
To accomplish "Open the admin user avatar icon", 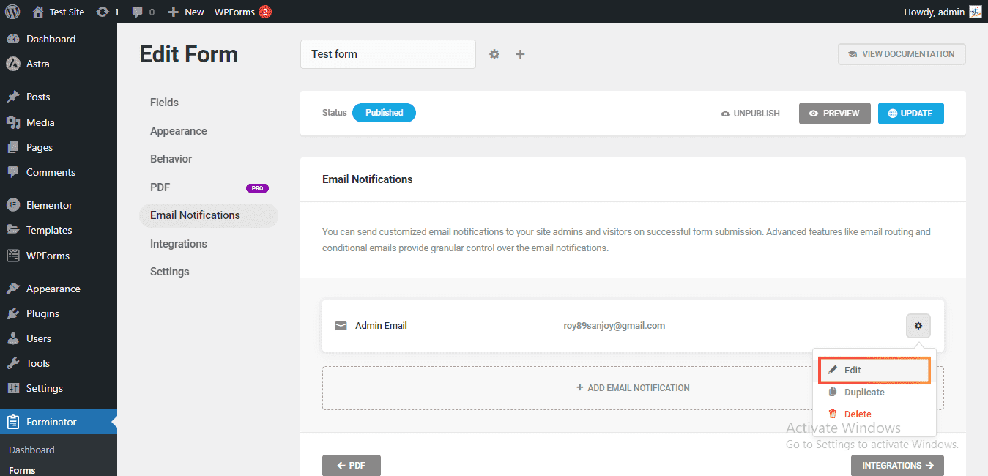I will point(975,12).
